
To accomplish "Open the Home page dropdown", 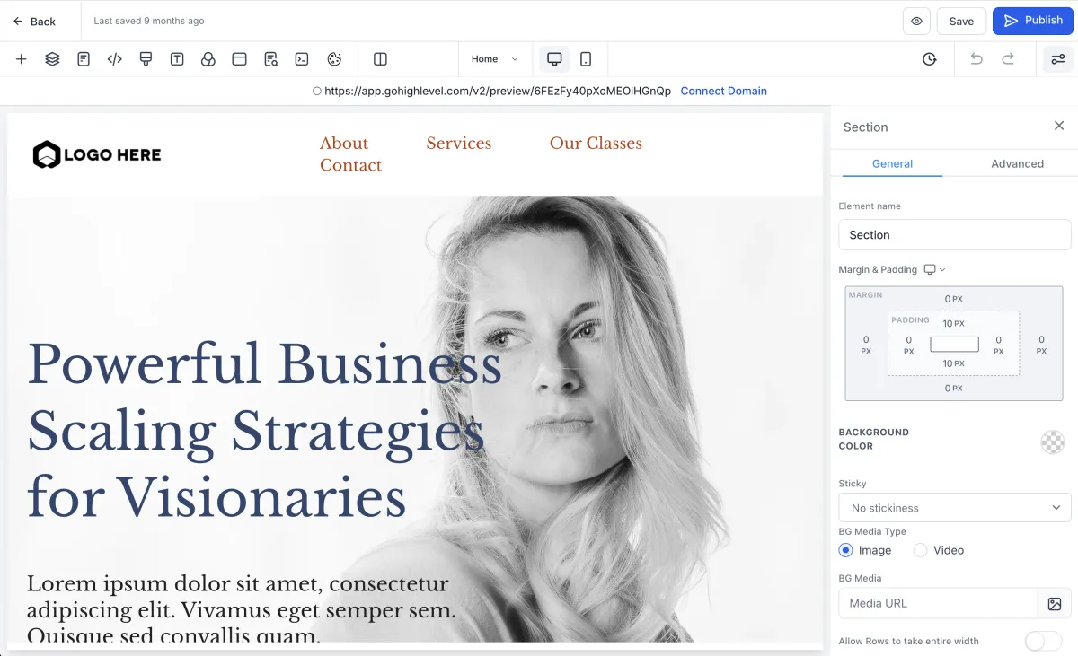I will (495, 59).
